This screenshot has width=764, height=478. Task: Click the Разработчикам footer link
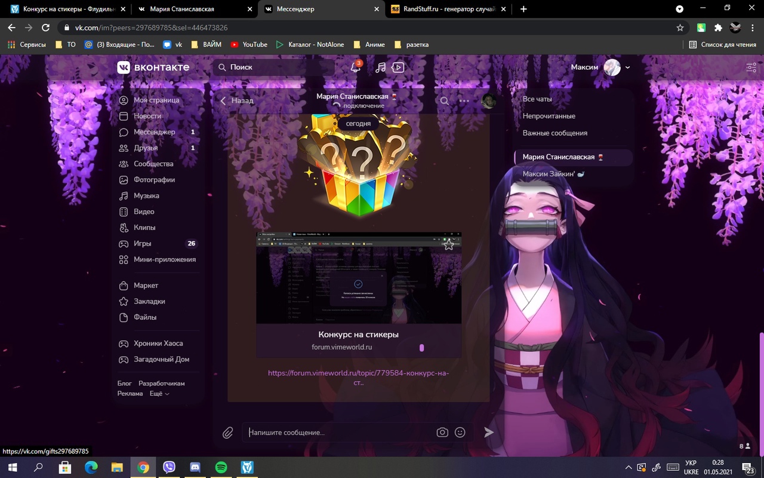[x=162, y=384]
